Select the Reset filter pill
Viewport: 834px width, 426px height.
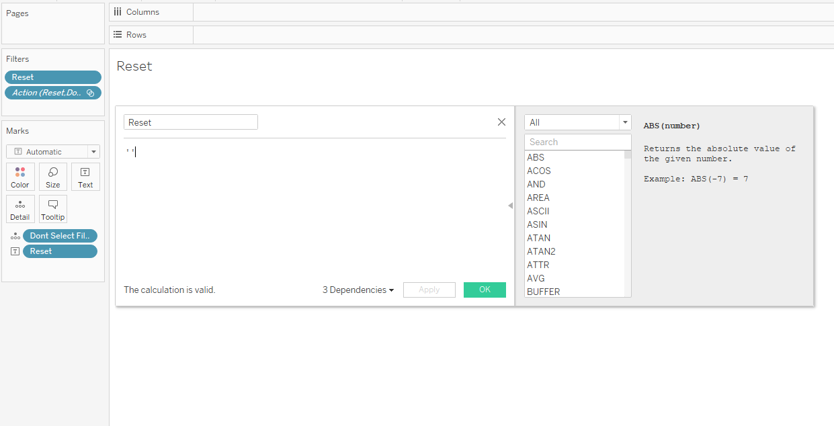click(x=53, y=77)
